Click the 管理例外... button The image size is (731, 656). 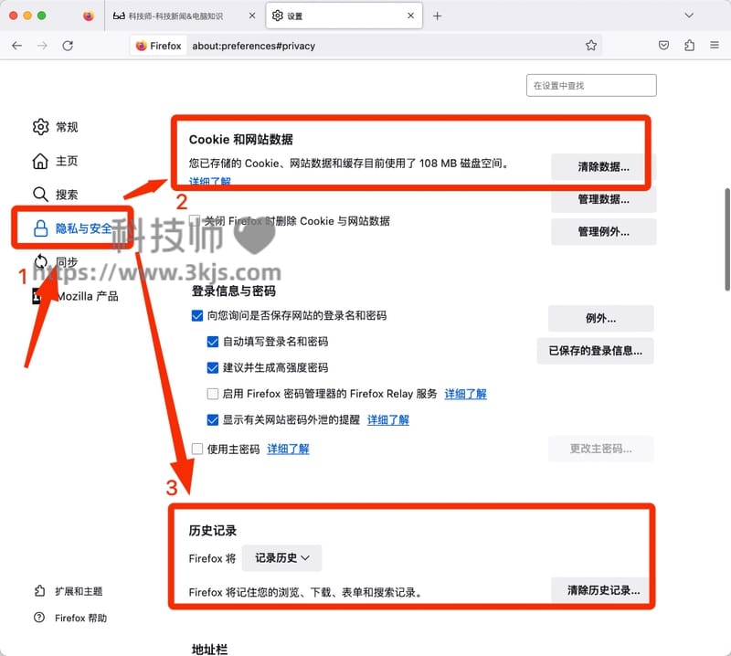tap(603, 231)
